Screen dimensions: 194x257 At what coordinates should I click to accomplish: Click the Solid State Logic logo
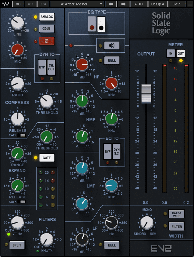[161, 23]
